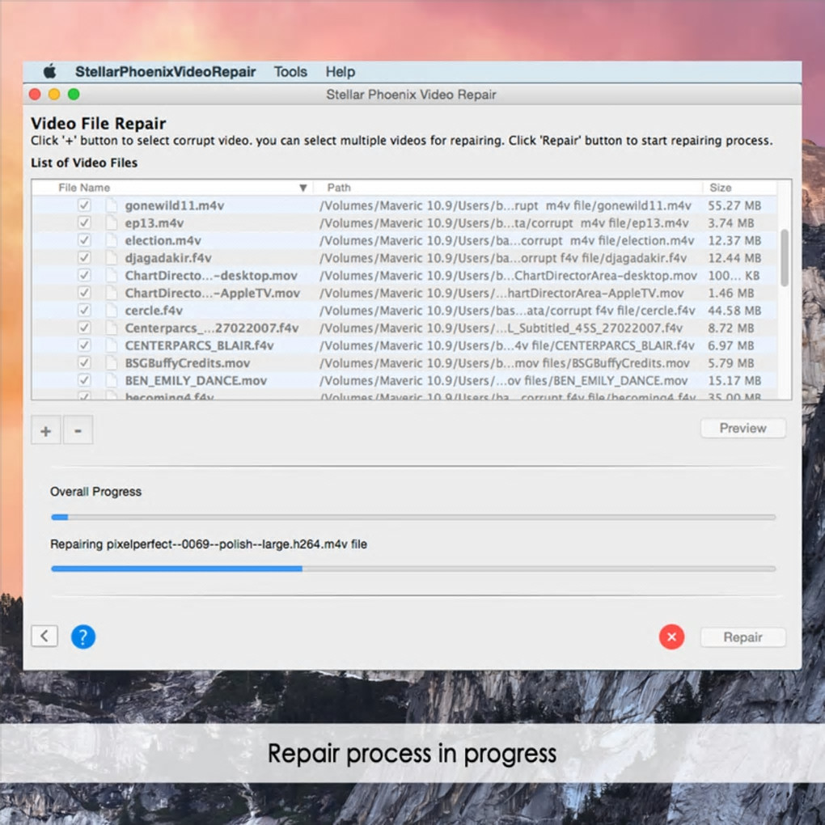Click the plus button to add videos
Image resolution: width=825 pixels, height=825 pixels.
pyautogui.click(x=46, y=430)
